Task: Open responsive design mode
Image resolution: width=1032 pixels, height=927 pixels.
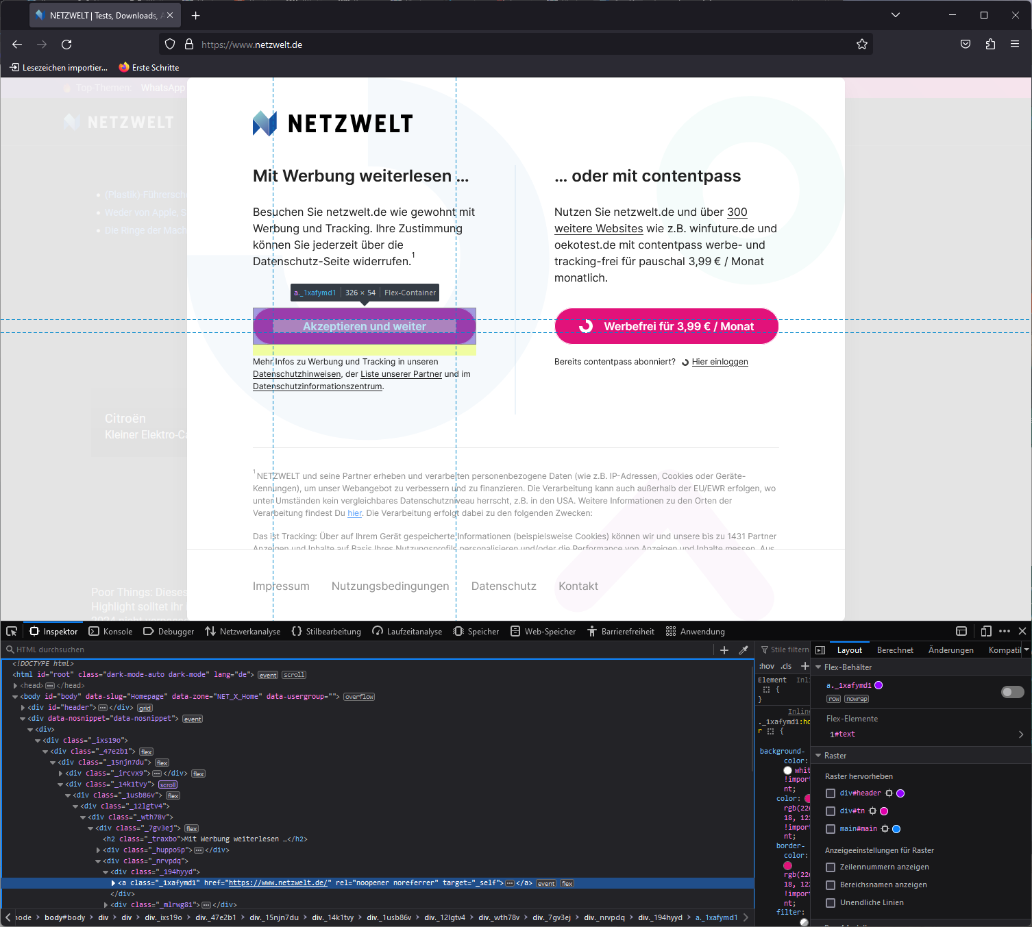Action: 986,631
